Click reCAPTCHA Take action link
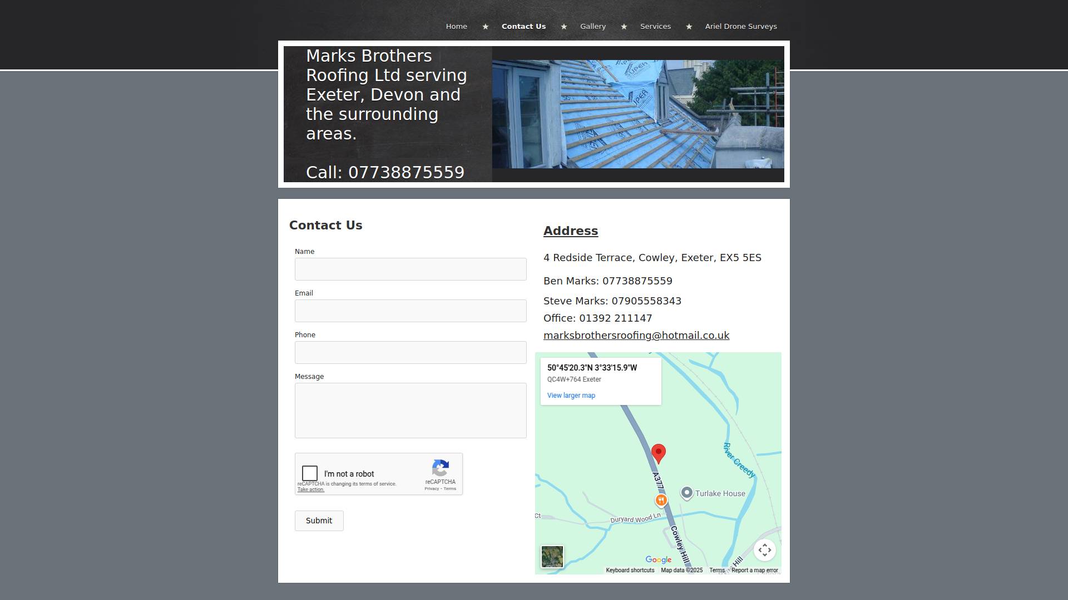The height and width of the screenshot is (600, 1068). pos(310,489)
